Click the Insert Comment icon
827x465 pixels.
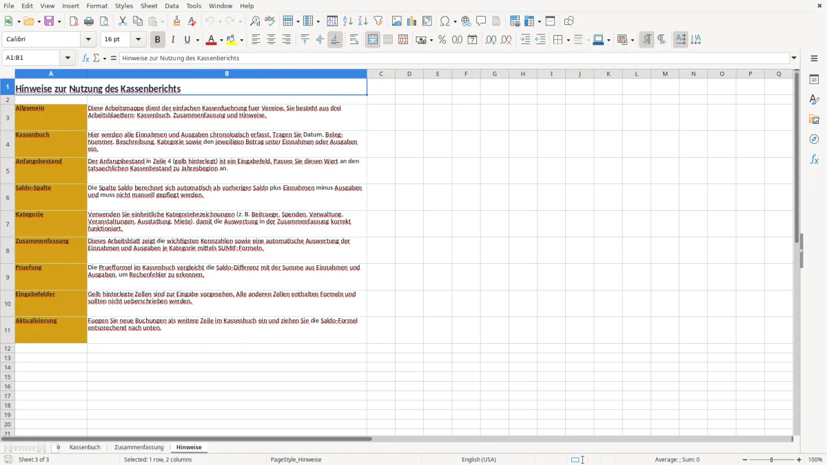click(x=481, y=21)
